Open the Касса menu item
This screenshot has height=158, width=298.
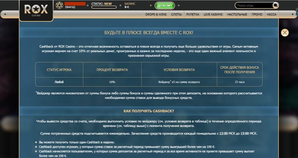[x=272, y=14]
